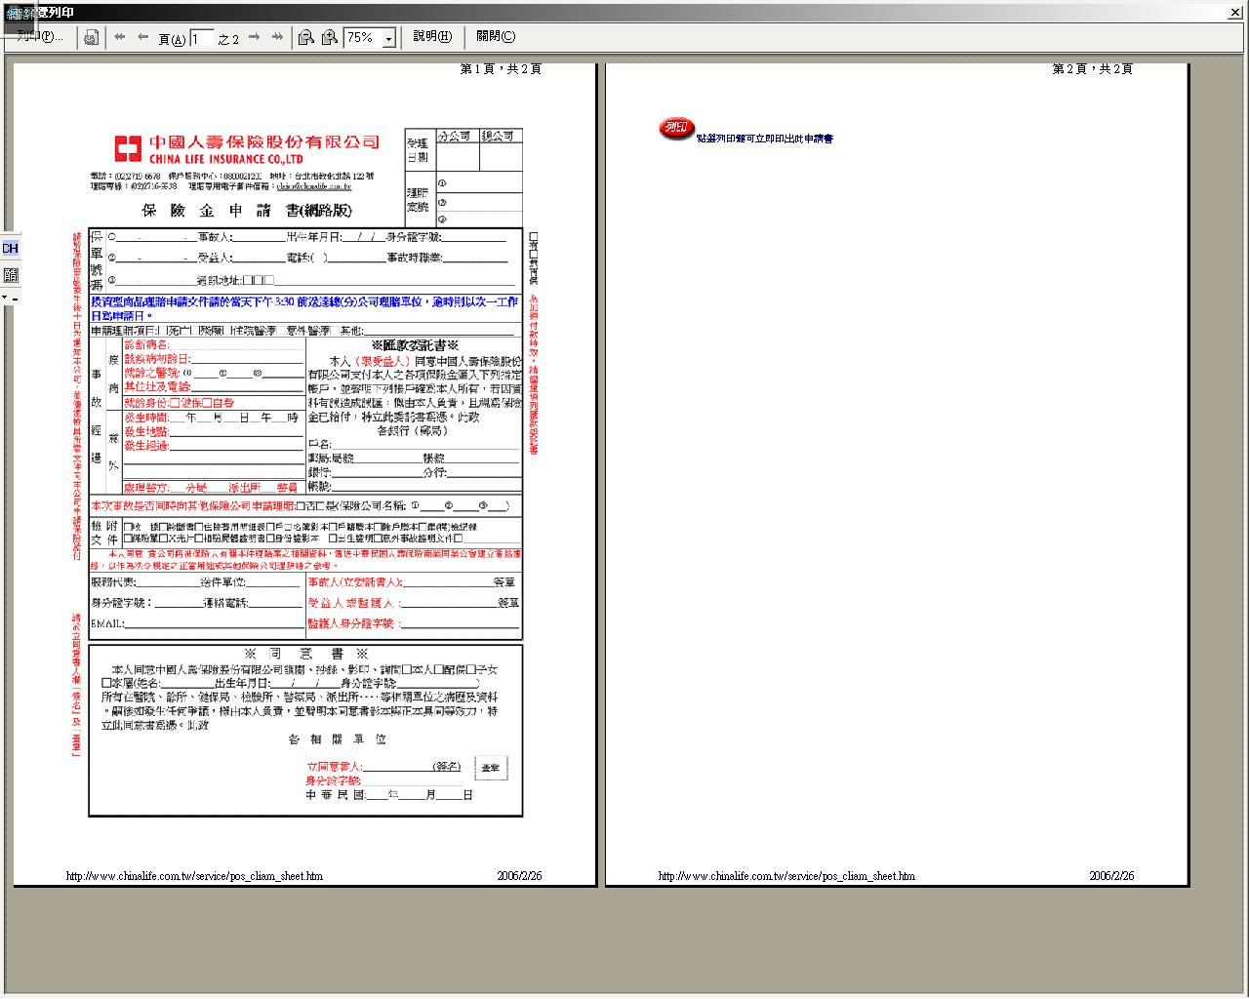Open the language bar options arrow
Image resolution: width=1249 pixels, height=999 pixels.
[5, 297]
